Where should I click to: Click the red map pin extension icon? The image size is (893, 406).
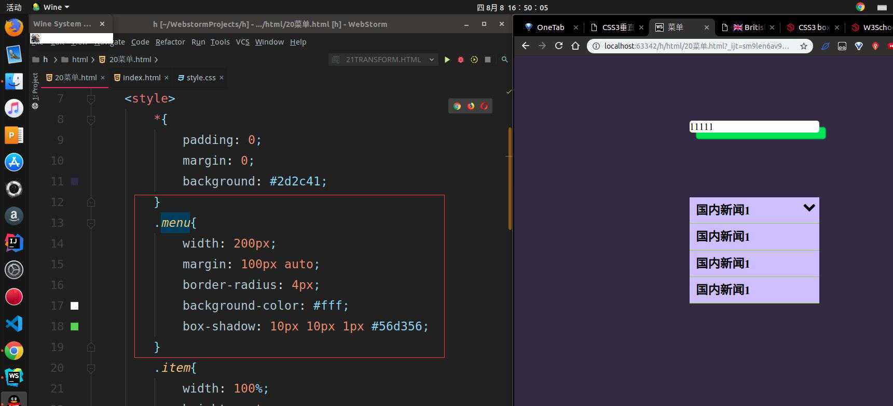(x=875, y=46)
